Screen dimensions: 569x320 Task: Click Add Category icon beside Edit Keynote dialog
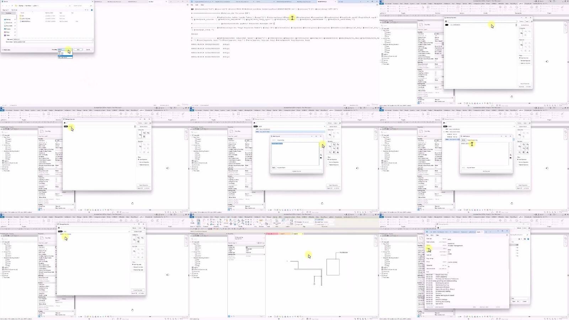[x=330, y=135]
